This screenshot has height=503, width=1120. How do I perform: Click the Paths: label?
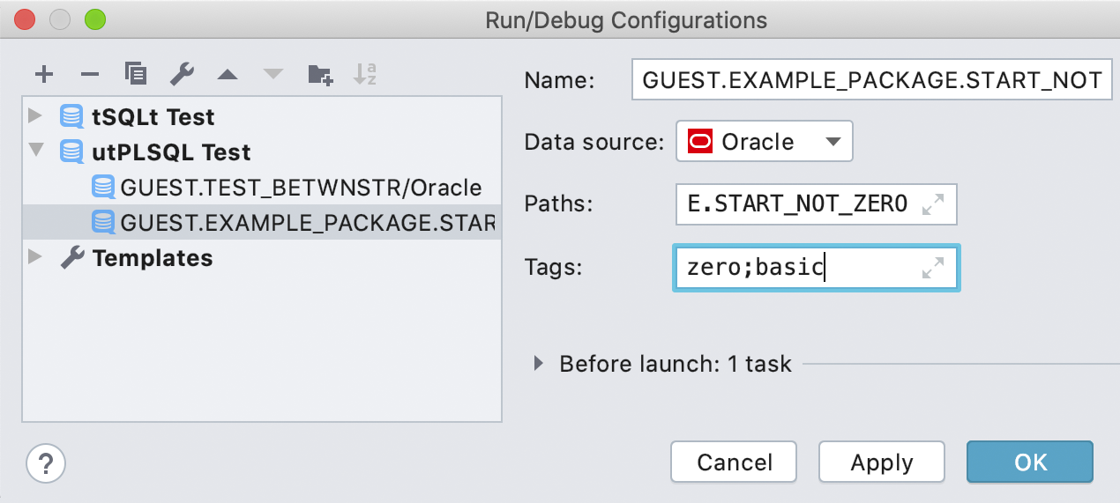coord(558,204)
